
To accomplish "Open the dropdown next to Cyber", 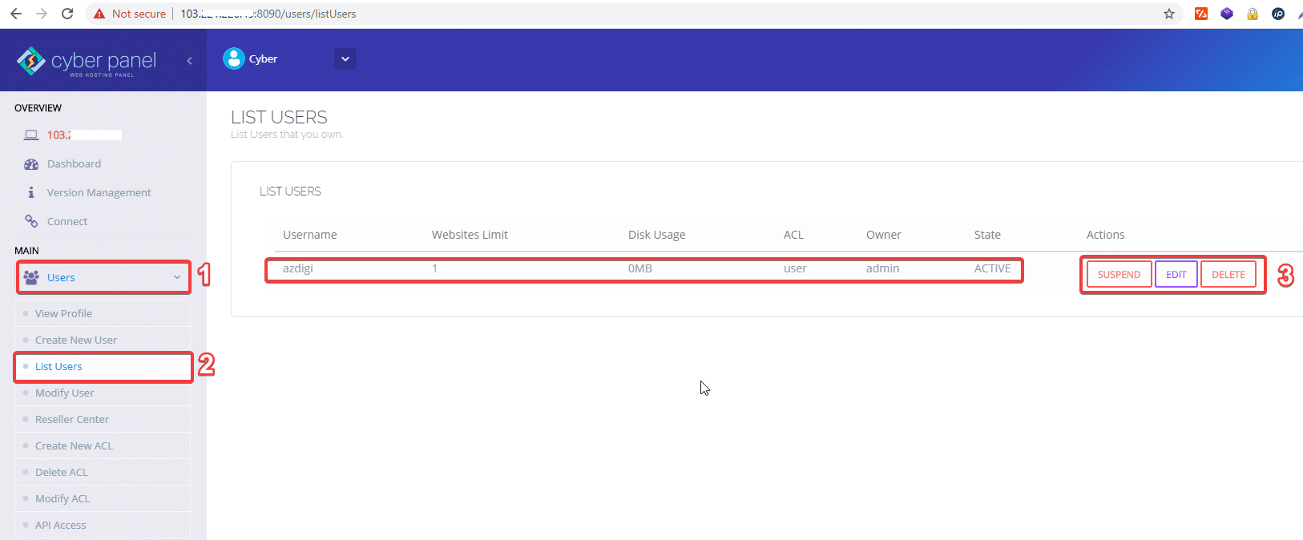I will (345, 59).
